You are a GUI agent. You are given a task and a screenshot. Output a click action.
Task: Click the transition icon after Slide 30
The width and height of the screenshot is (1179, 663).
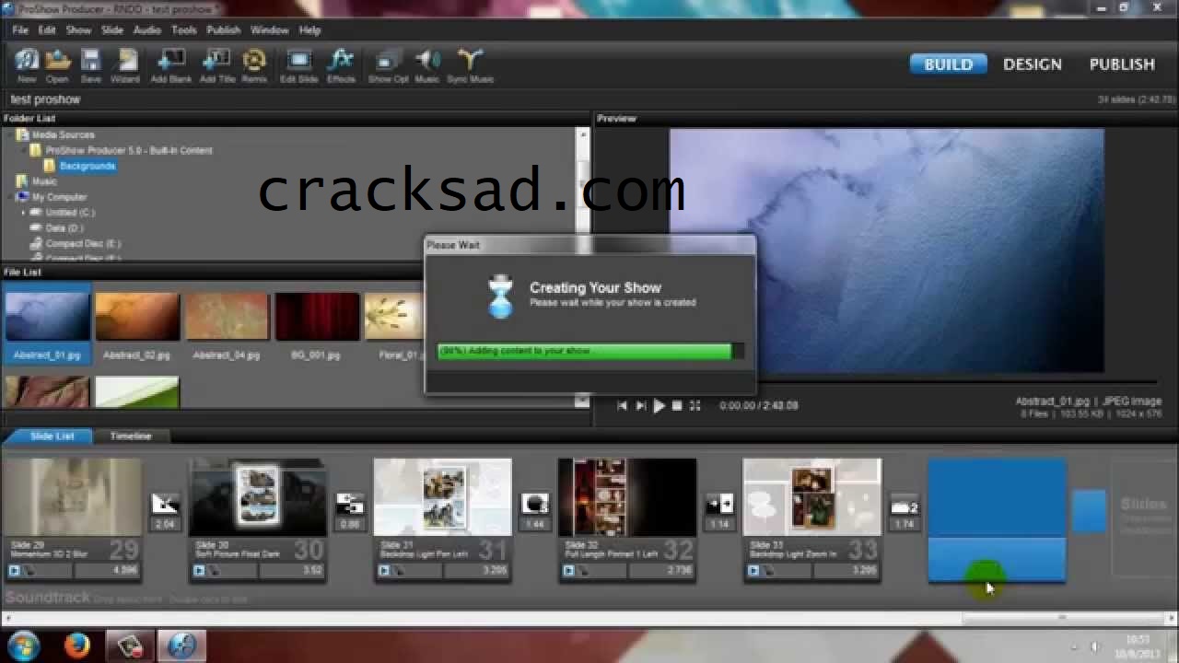(x=350, y=505)
